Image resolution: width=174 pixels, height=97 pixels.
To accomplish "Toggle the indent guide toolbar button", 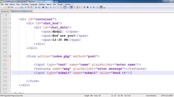I will coord(71,7).
